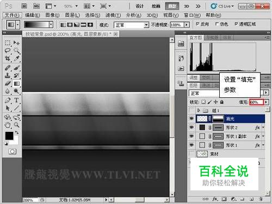Select the 3D Rotate tool
This screenshot has height=204, width=272.
coord(8,118)
